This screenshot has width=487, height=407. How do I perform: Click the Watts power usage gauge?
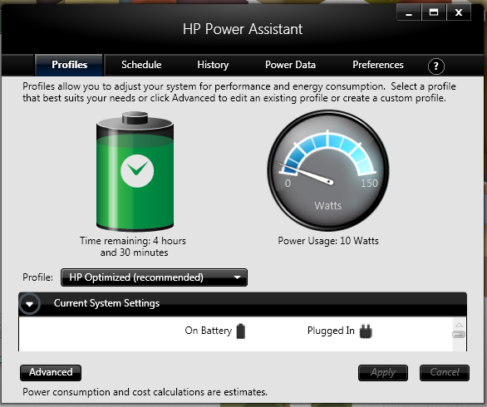(x=328, y=170)
